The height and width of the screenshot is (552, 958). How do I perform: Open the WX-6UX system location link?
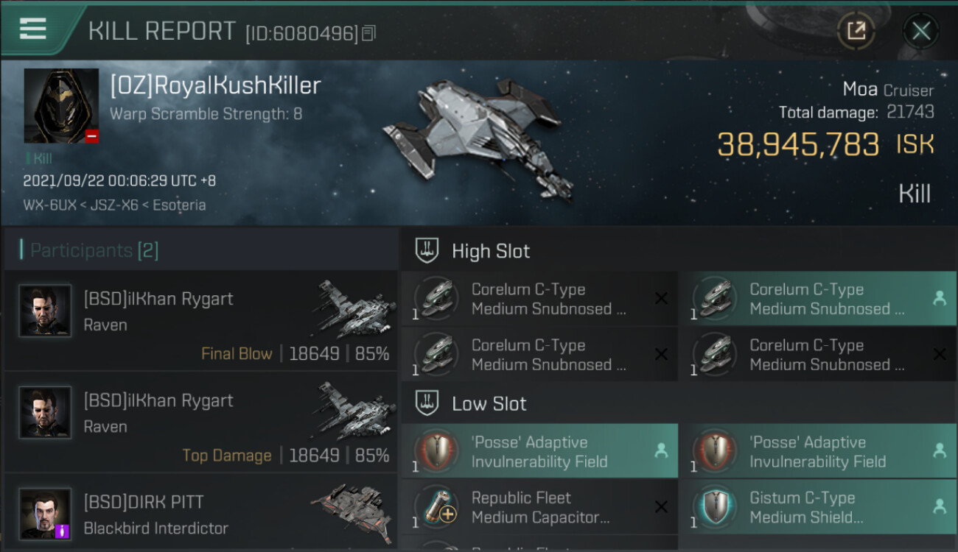(48, 205)
